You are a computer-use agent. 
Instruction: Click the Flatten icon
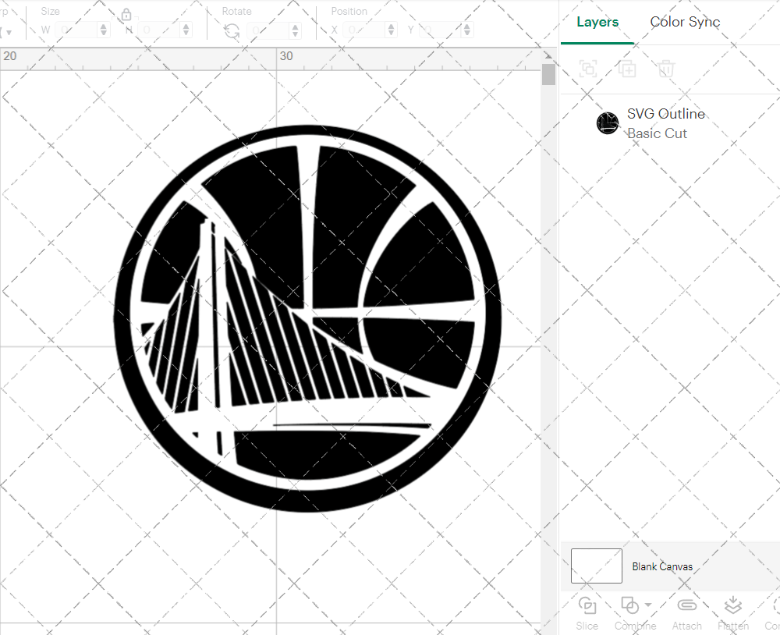coord(732,605)
